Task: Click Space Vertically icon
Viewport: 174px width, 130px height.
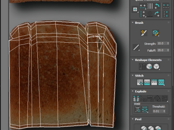Action: coord(166,14)
